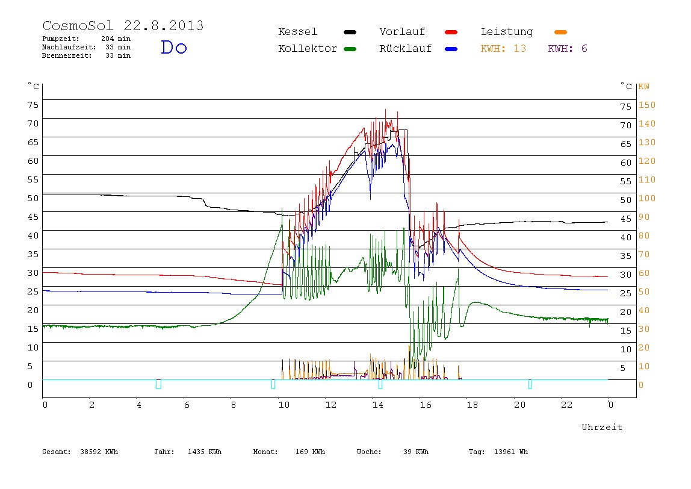The width and height of the screenshot is (691, 489).
Task: Click the 'Leistung' legend label
Action: (507, 32)
